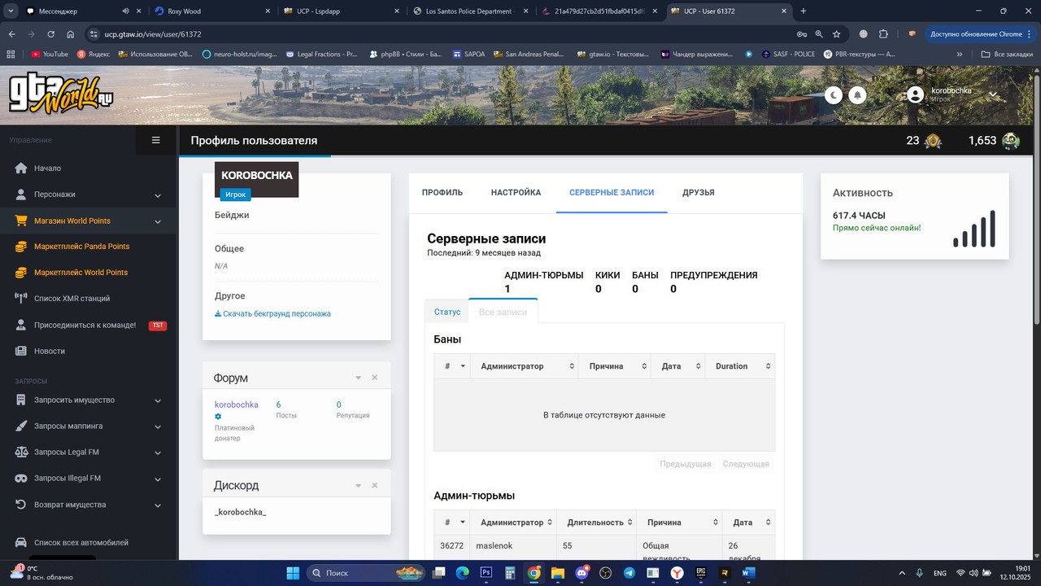Open Маркетплейс World Points

pos(81,273)
